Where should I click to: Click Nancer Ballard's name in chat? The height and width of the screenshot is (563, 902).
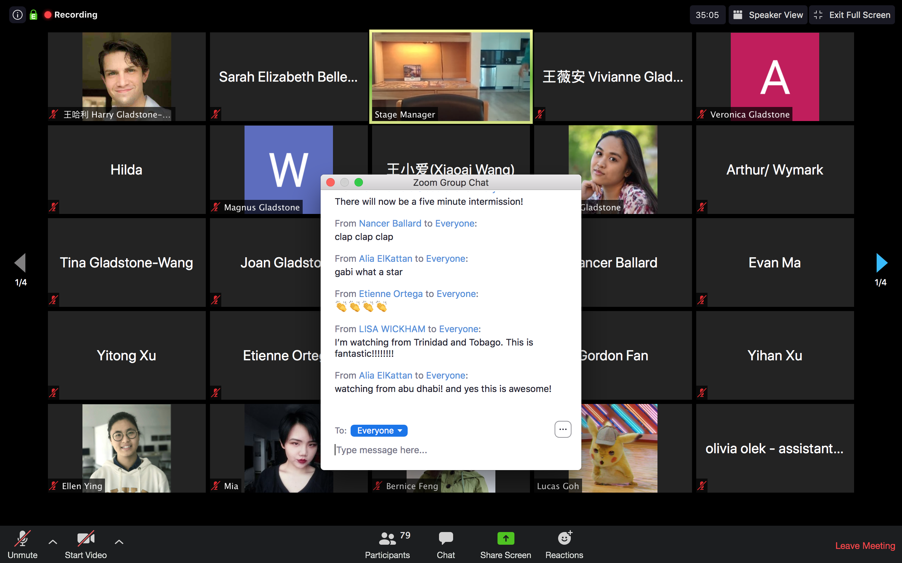tap(390, 223)
